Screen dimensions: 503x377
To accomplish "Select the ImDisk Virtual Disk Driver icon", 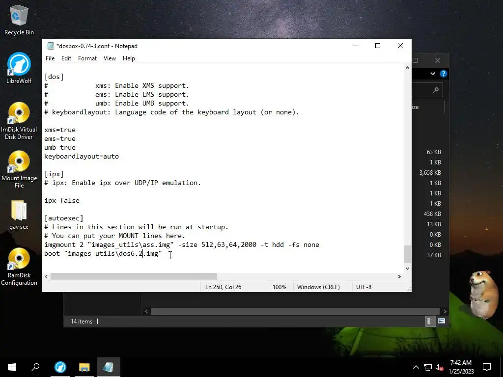I will pos(19,121).
